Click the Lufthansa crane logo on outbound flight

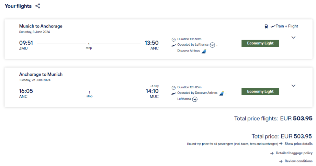click(x=212, y=45)
